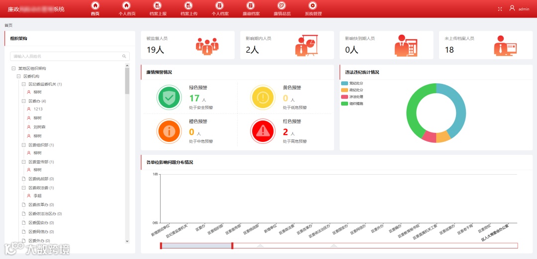
Task: Toggle fullscreen icon beside admin
Action: [x=500, y=9]
